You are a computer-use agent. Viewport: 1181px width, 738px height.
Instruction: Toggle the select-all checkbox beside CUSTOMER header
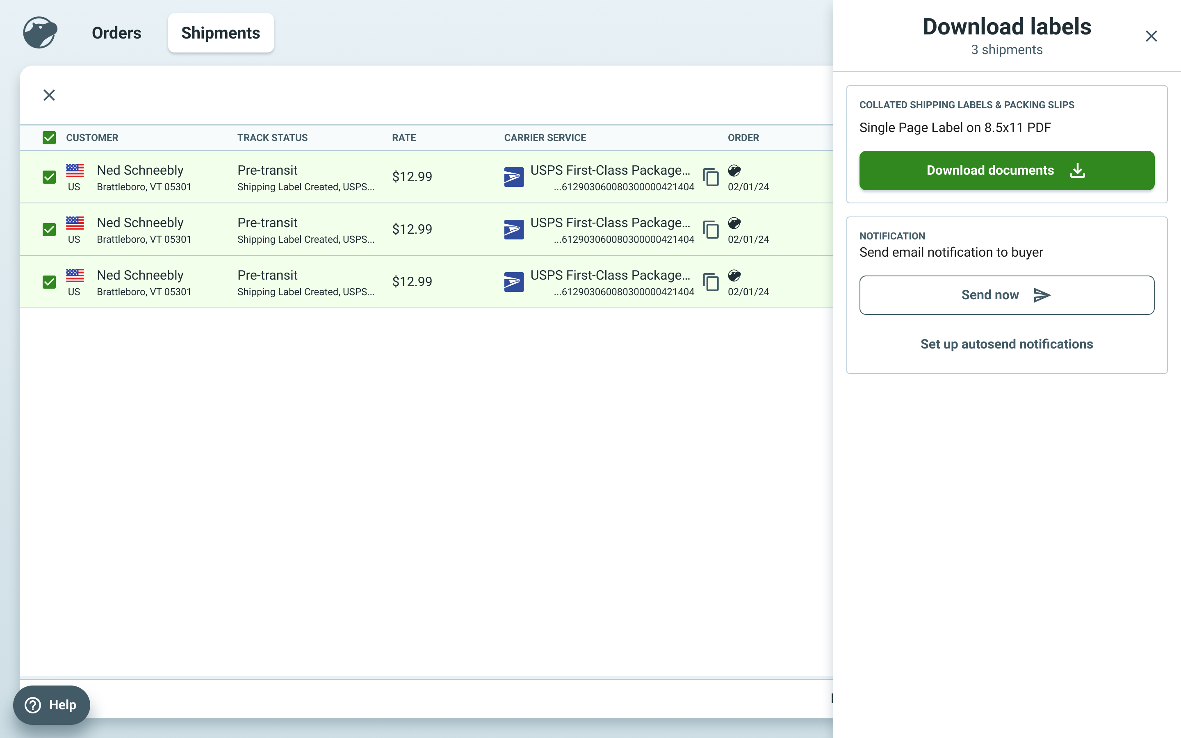pos(49,138)
